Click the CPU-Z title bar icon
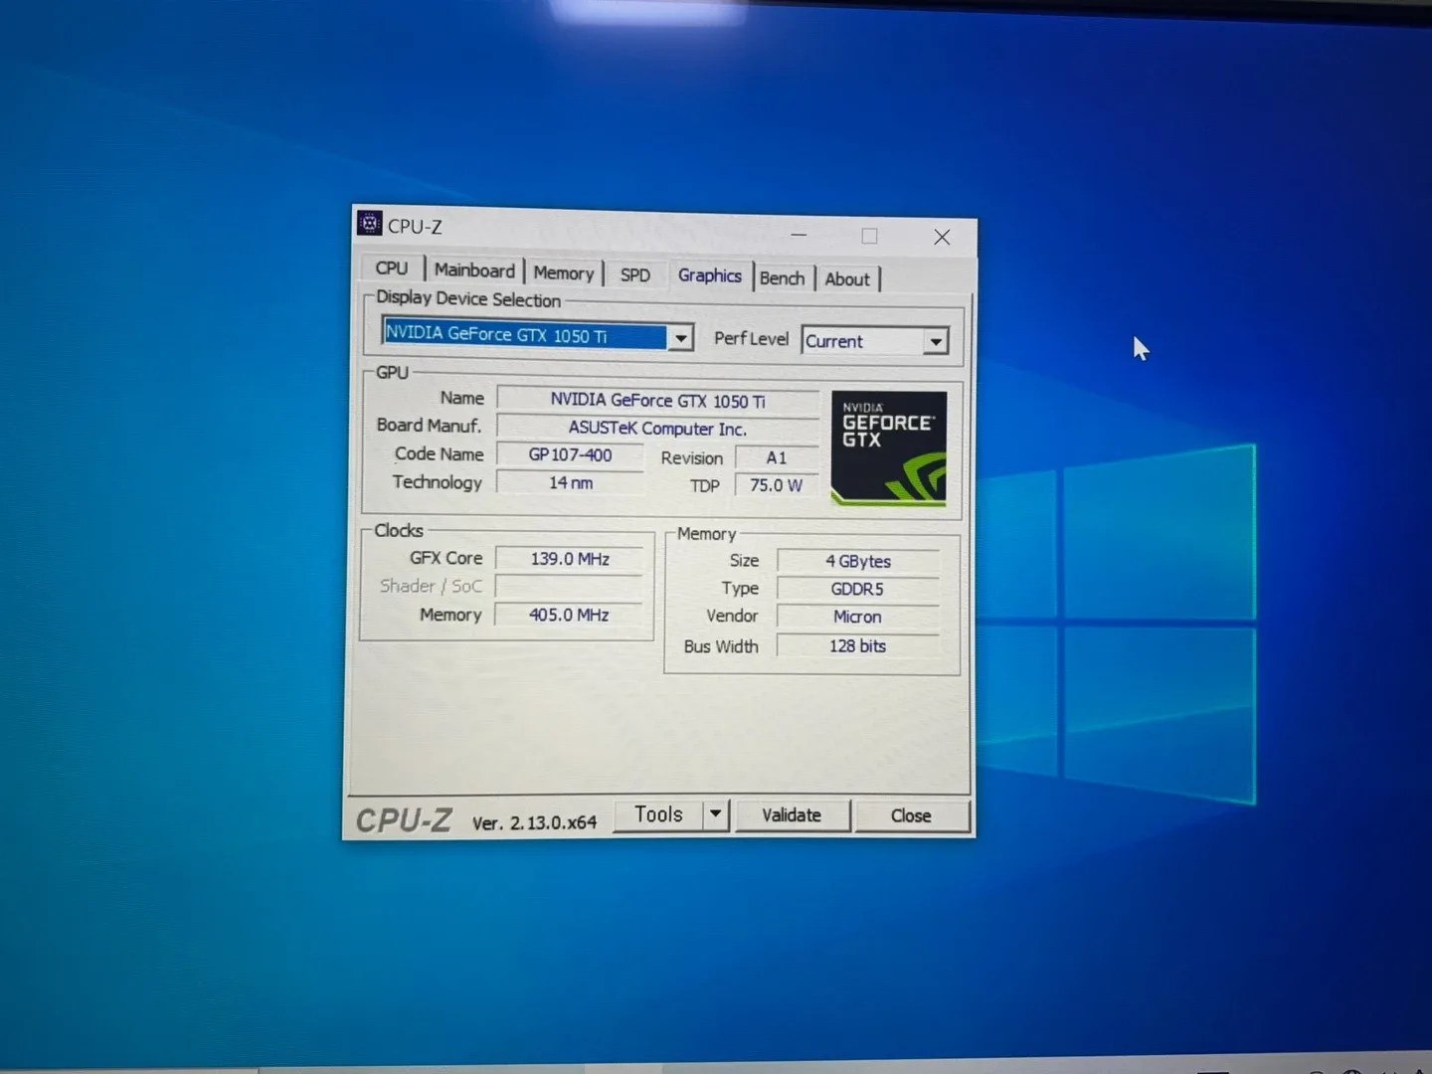1432x1074 pixels. pos(370,224)
